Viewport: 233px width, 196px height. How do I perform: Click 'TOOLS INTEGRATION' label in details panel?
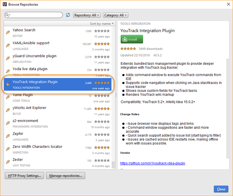[135, 24]
